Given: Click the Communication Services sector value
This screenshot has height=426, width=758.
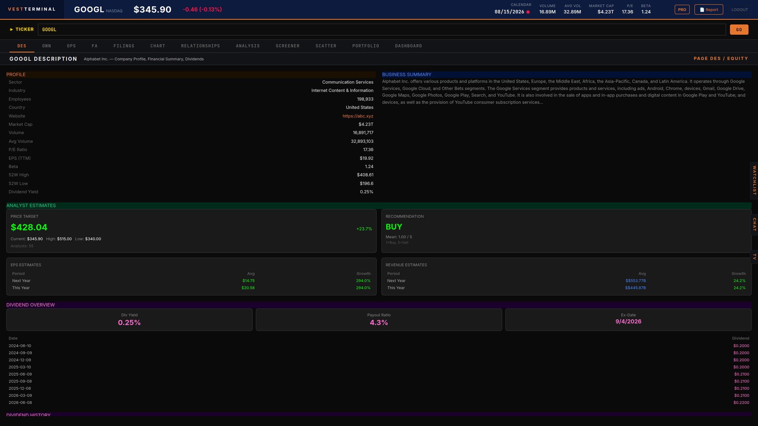Looking at the screenshot, I should (347, 82).
